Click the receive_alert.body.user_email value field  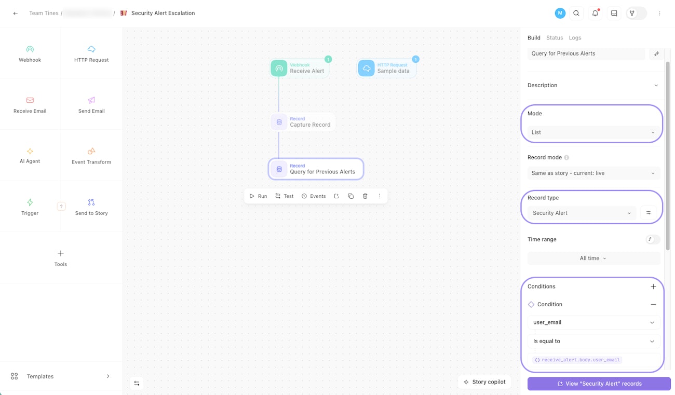coord(594,360)
